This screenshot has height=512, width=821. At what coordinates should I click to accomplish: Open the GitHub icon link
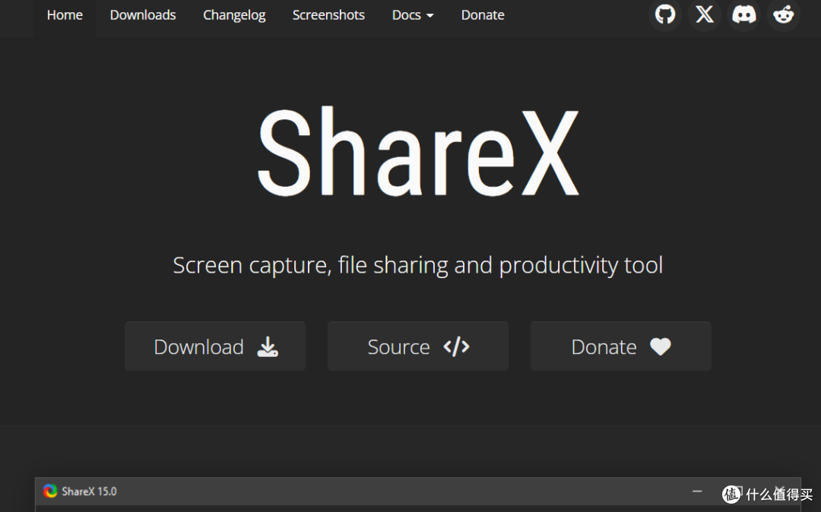(665, 14)
